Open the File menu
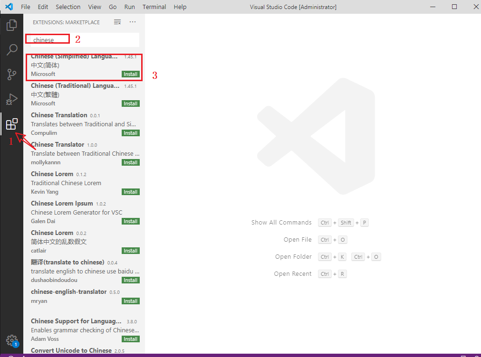The image size is (481, 357). [26, 7]
